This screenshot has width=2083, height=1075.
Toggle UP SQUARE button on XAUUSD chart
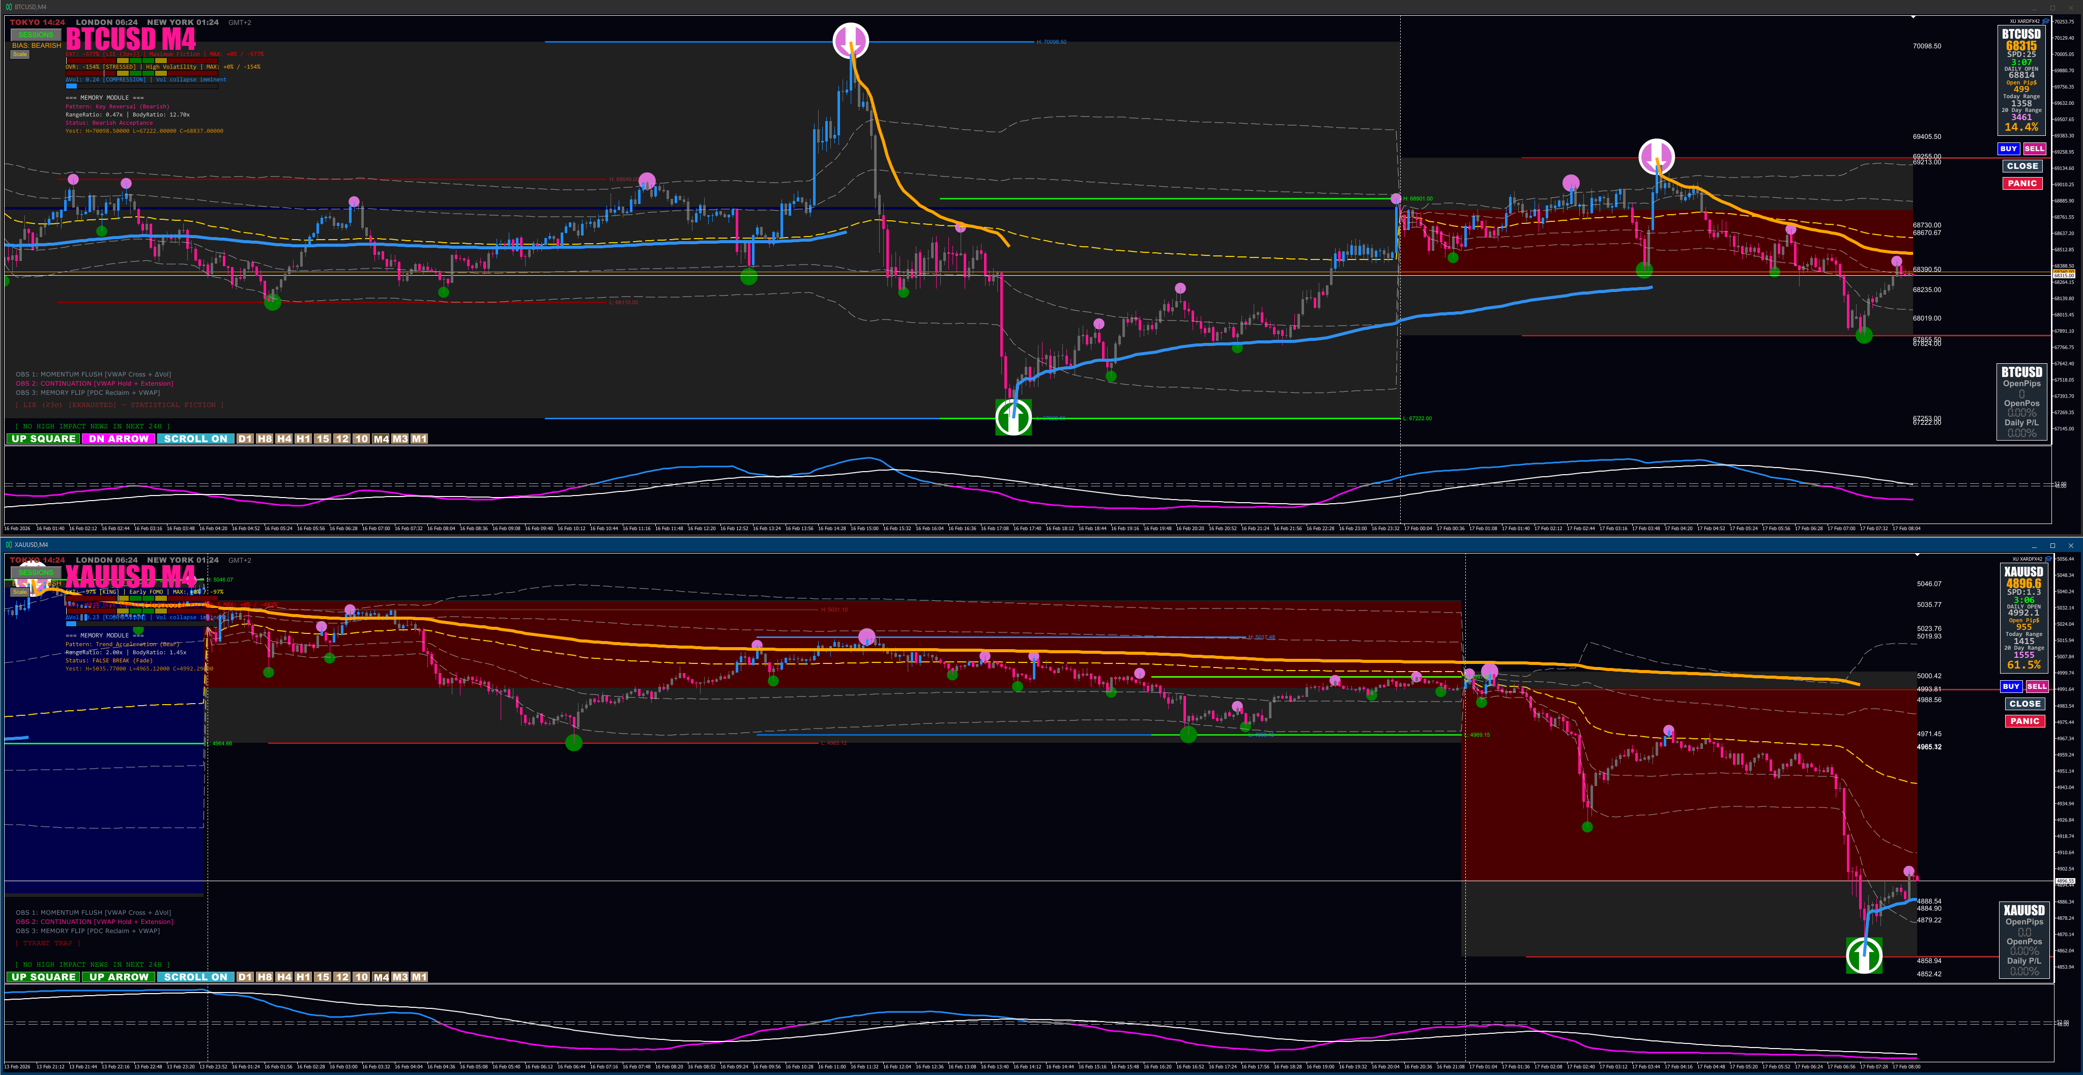(44, 976)
